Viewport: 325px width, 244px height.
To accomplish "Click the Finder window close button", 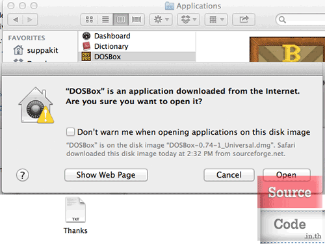I will tap(11, 6).
